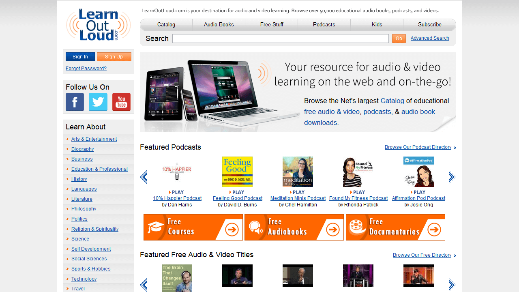Open the Literature category
Viewport: 519px width, 292px height.
[82, 199]
